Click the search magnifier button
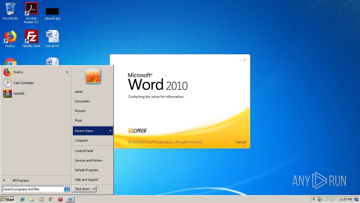The width and height of the screenshot is (360, 203). (67, 189)
